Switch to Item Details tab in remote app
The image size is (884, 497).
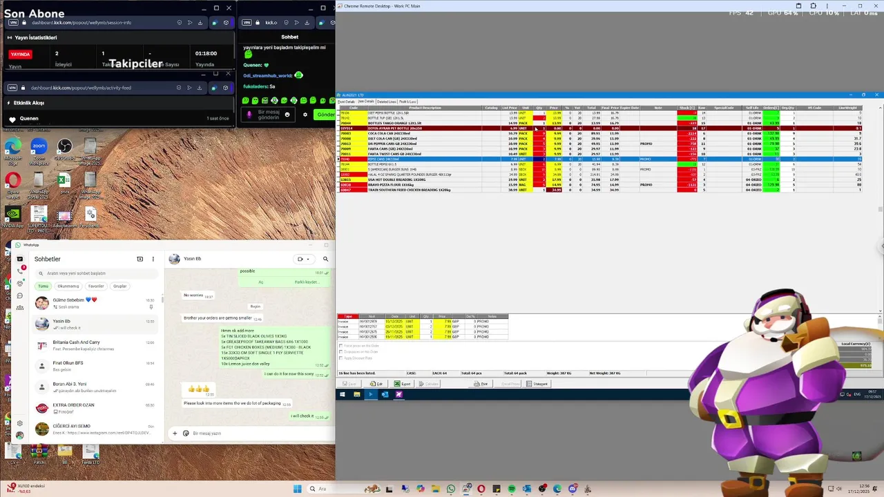(365, 101)
